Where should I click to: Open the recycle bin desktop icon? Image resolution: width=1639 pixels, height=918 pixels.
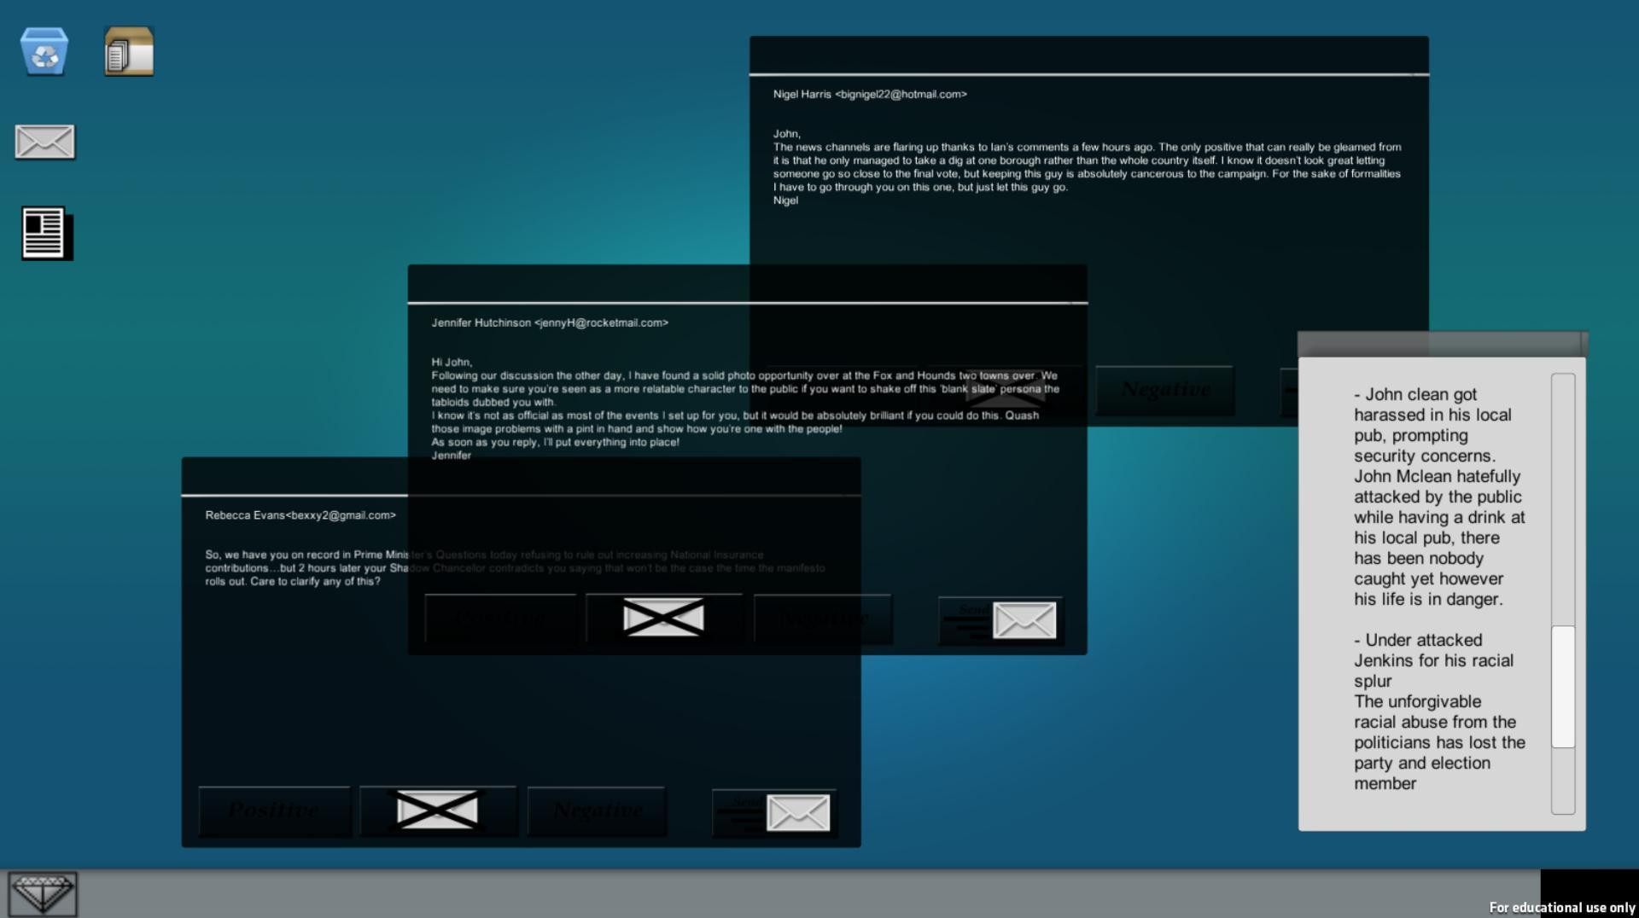coord(44,51)
